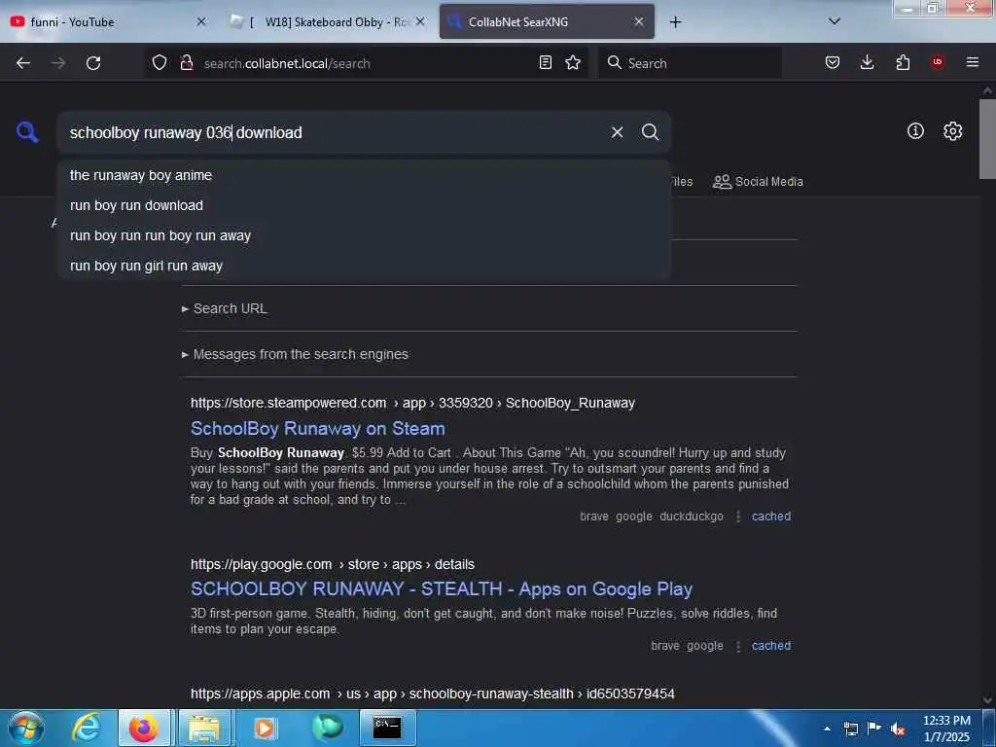Open Windows Explorer folder on taskbar
The width and height of the screenshot is (996, 747).
tap(203, 728)
